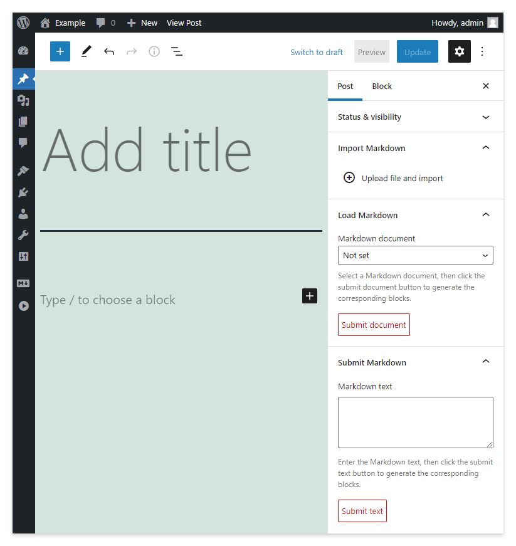The image size is (516, 546).
Task: Toggle edit mode with the pencil icon
Action: [86, 51]
